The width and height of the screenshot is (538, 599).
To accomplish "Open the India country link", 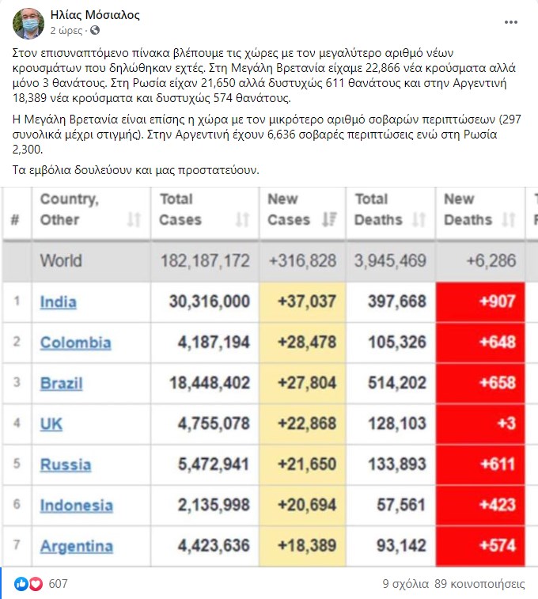I will (59, 301).
